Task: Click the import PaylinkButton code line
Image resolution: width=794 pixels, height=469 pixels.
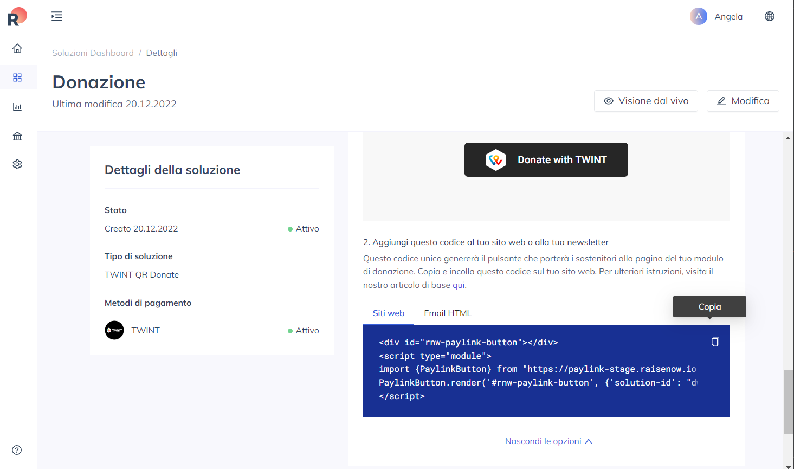Action: (x=539, y=369)
